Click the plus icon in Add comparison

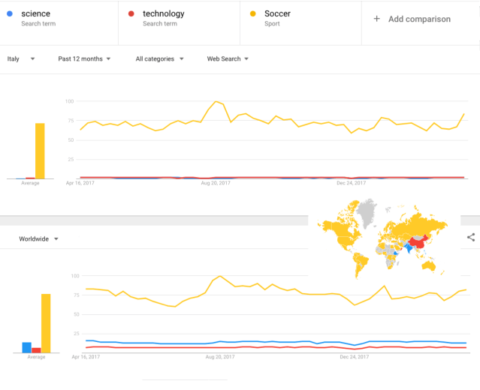pyautogui.click(x=377, y=19)
